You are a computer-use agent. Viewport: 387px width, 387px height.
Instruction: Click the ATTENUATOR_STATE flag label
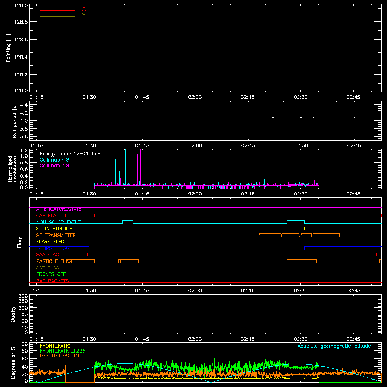click(x=59, y=209)
